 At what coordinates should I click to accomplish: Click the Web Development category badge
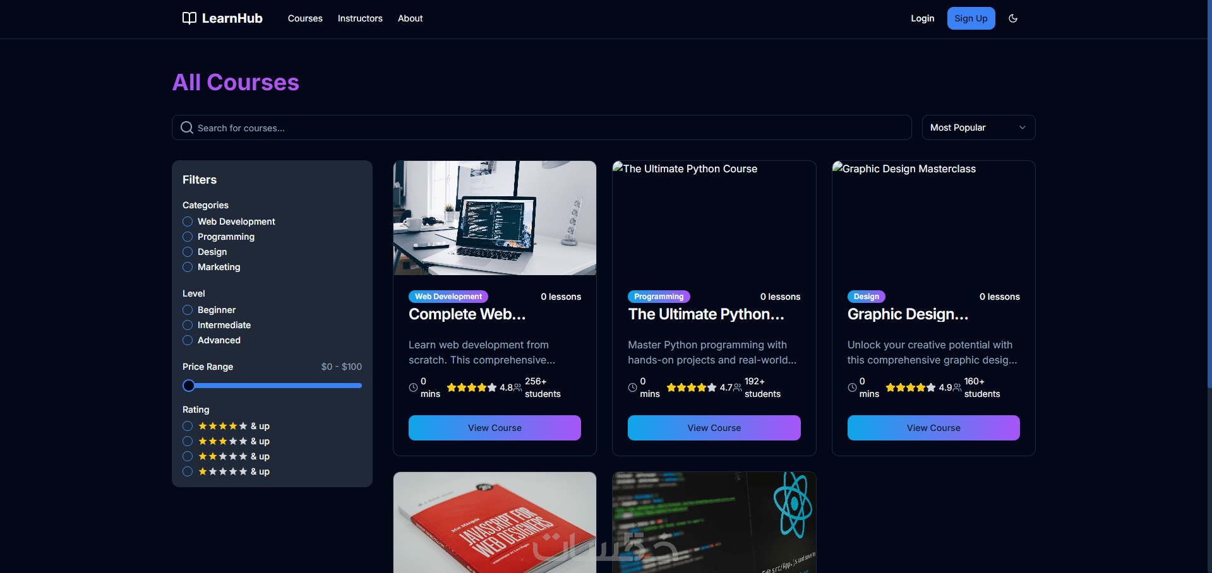[x=448, y=297]
